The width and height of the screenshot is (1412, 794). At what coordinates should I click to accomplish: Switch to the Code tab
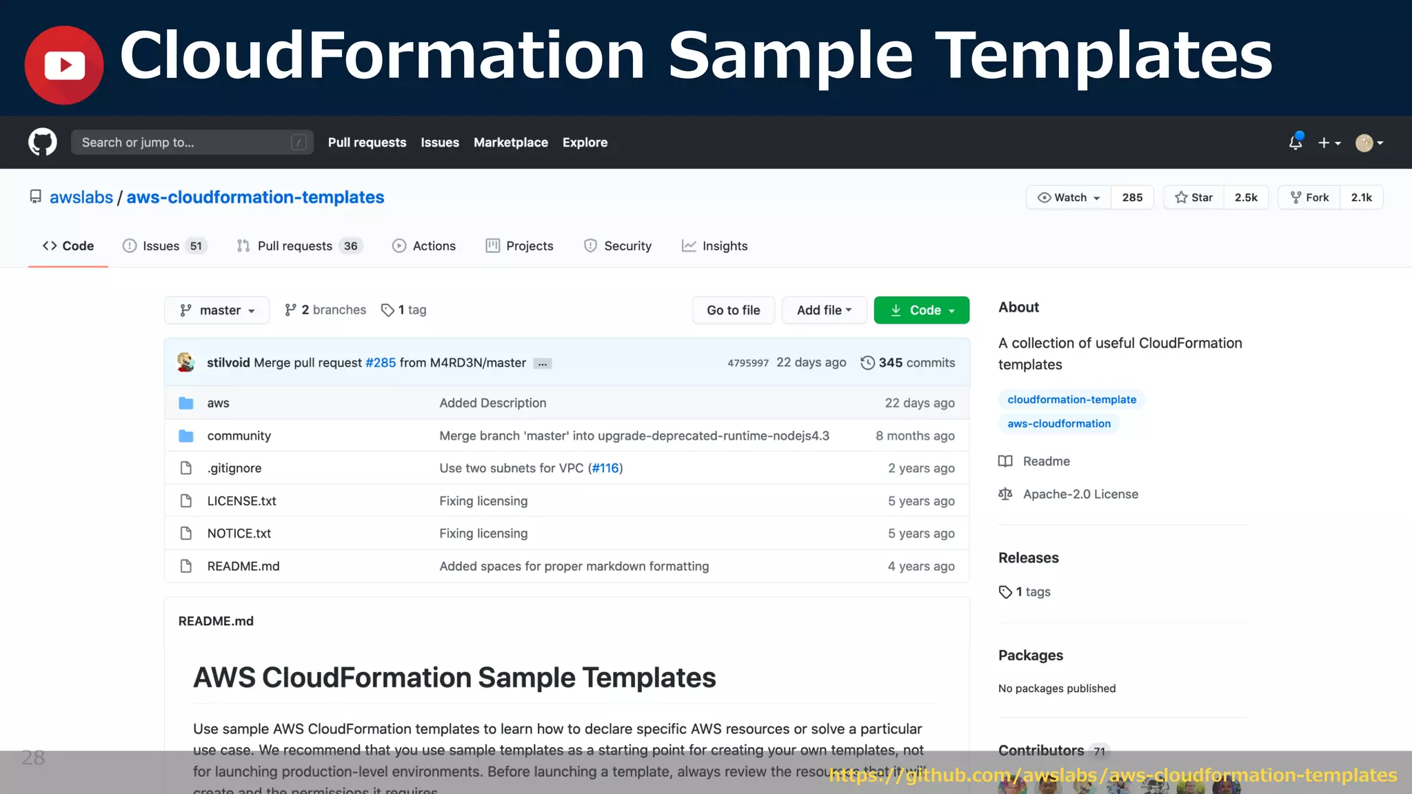click(x=68, y=246)
